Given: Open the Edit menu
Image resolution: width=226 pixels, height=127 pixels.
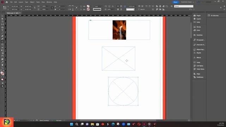Looking at the screenshot, I should pyautogui.click(x=16, y=2).
